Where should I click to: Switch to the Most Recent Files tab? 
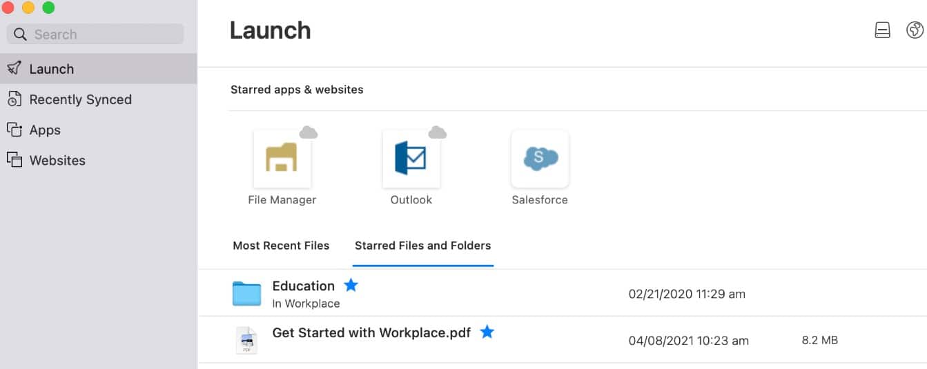click(281, 246)
